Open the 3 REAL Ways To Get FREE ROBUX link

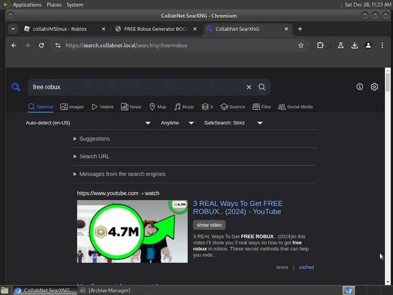coord(238,207)
